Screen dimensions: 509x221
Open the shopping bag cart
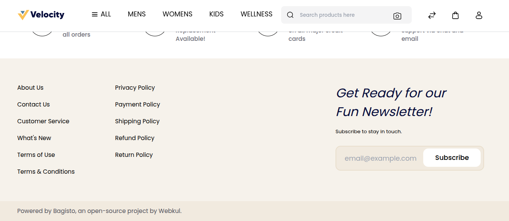coord(455,15)
